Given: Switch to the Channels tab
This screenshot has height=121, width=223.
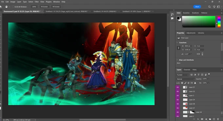Looking at the screenshot, I should (x=187, y=70).
